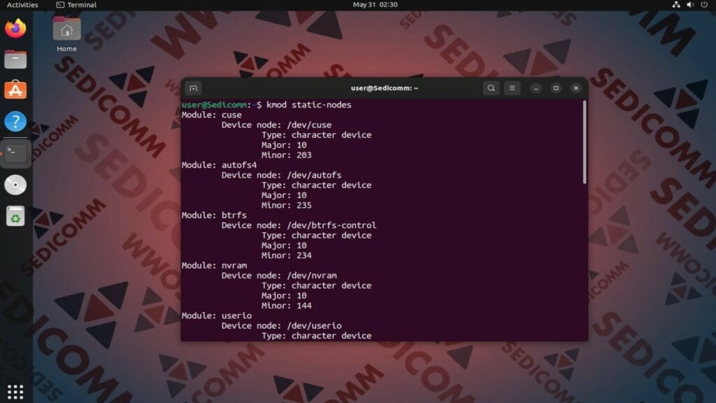
Task: Select the Terminal icon in dock
Action: pyautogui.click(x=15, y=153)
